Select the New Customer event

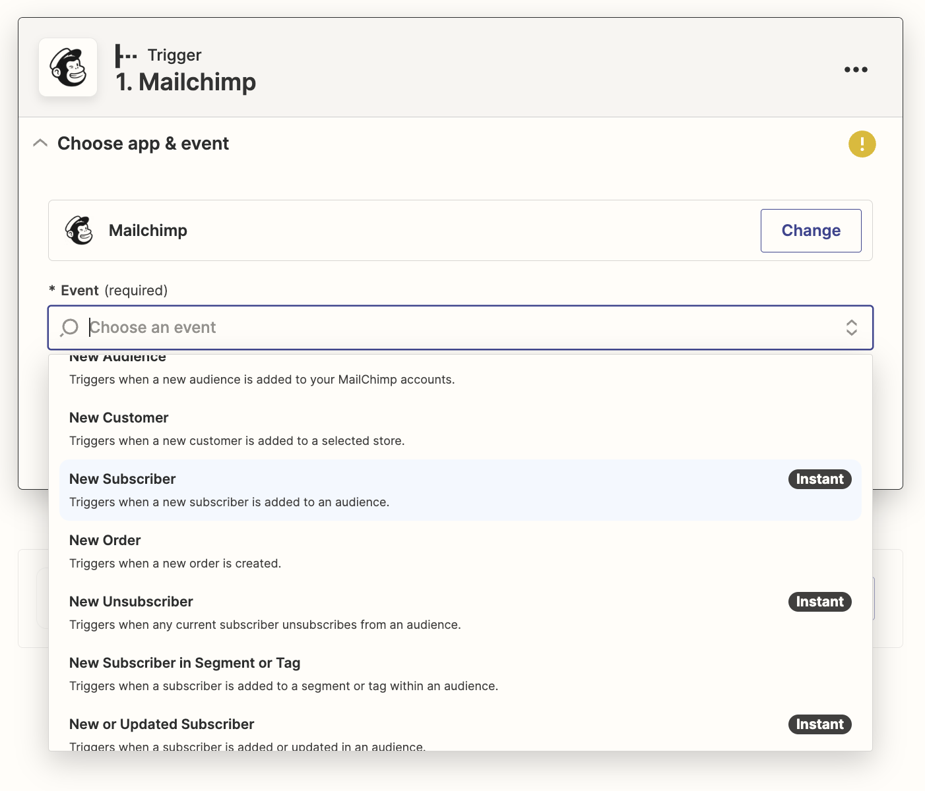click(461, 428)
